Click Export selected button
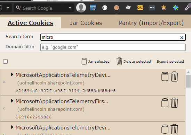The height and width of the screenshot is (135, 191). point(170,61)
